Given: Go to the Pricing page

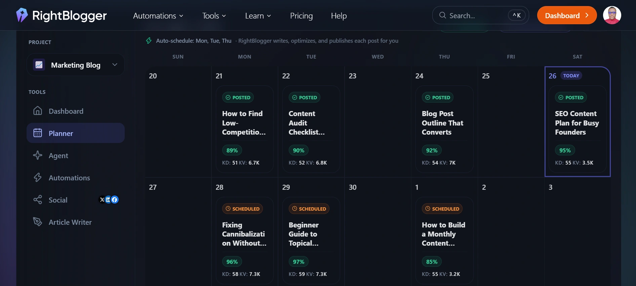Looking at the screenshot, I should pyautogui.click(x=301, y=16).
